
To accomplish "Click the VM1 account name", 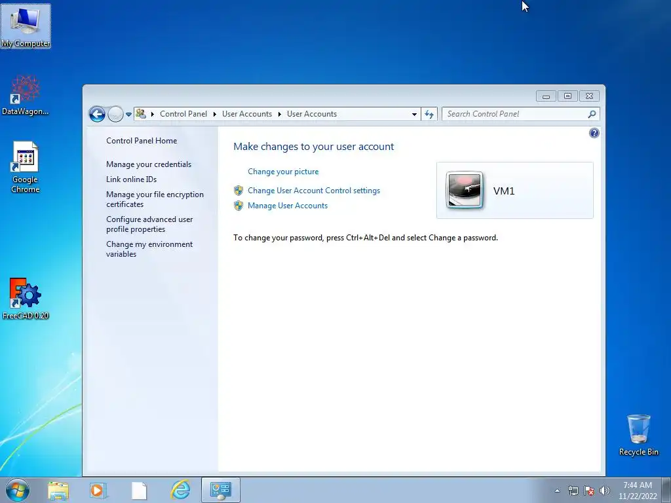I will click(x=504, y=191).
